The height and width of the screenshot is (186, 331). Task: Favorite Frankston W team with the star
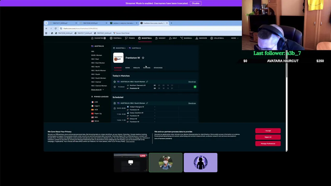click(143, 58)
